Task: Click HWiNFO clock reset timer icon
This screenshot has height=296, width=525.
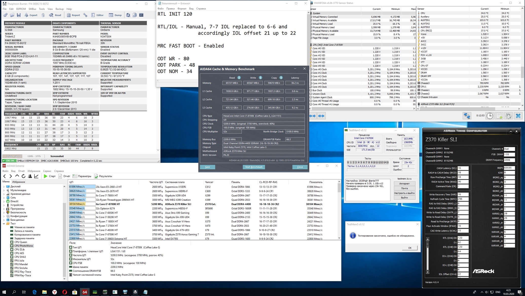Action: click(x=490, y=116)
